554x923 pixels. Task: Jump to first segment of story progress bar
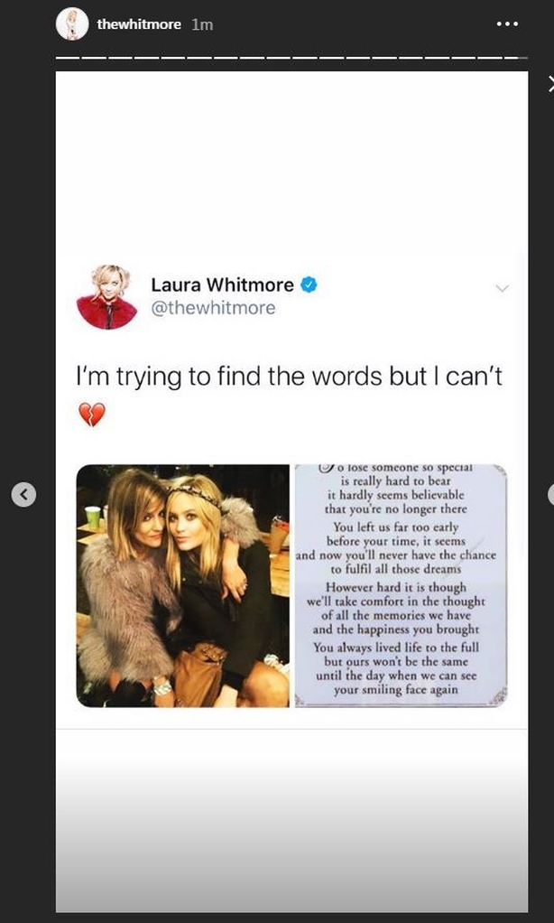tap(69, 58)
